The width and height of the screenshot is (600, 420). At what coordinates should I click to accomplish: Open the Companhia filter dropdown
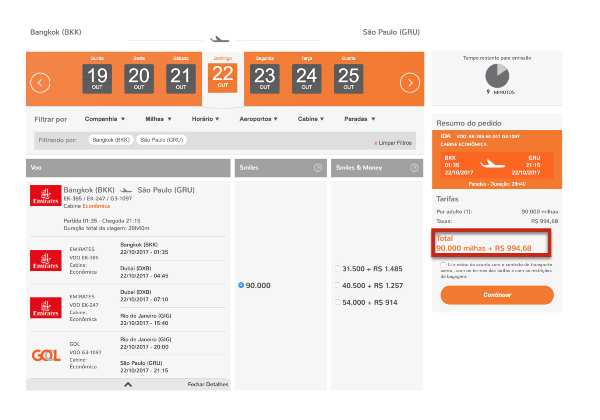click(105, 119)
